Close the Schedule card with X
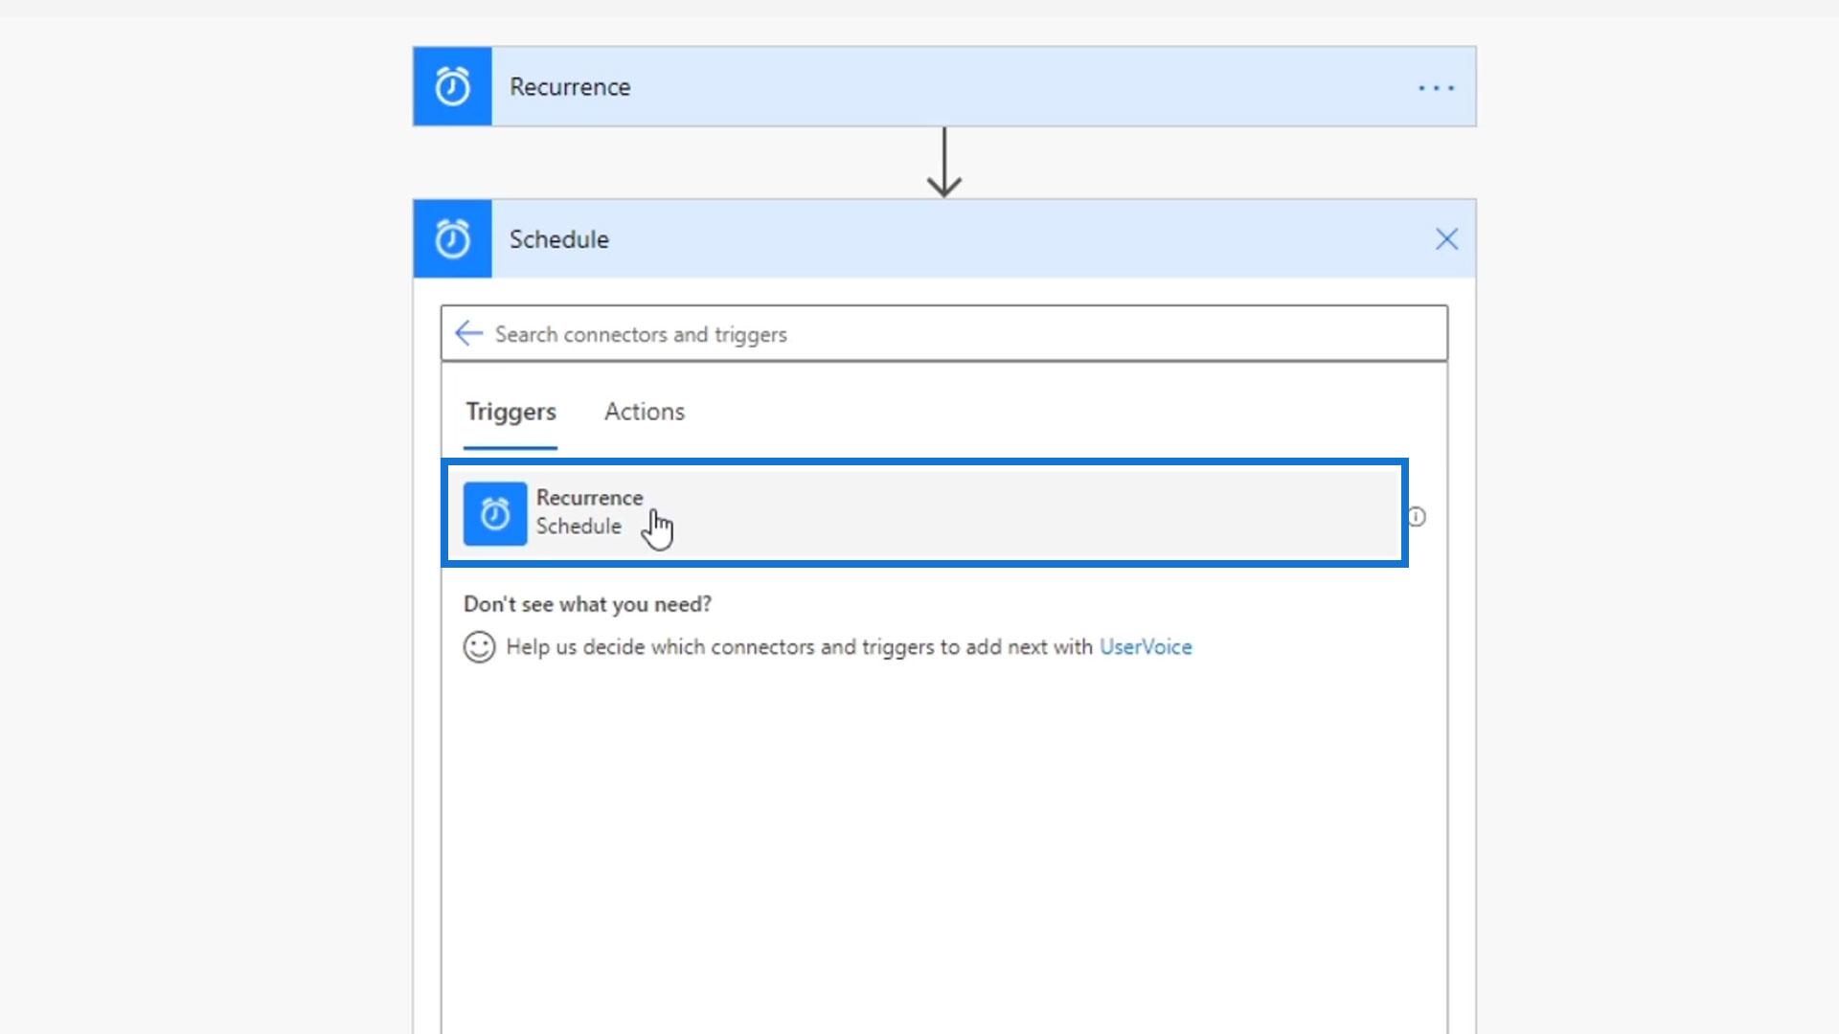Viewport: 1839px width, 1034px height. click(1446, 239)
